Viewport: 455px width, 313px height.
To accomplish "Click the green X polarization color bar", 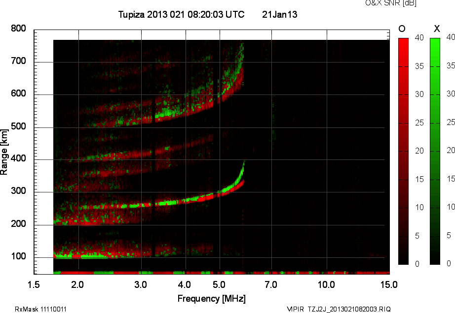I will [x=435, y=151].
